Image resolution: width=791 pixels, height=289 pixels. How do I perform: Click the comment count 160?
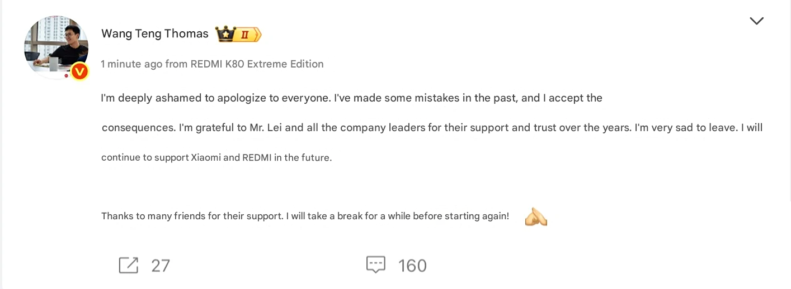click(412, 266)
